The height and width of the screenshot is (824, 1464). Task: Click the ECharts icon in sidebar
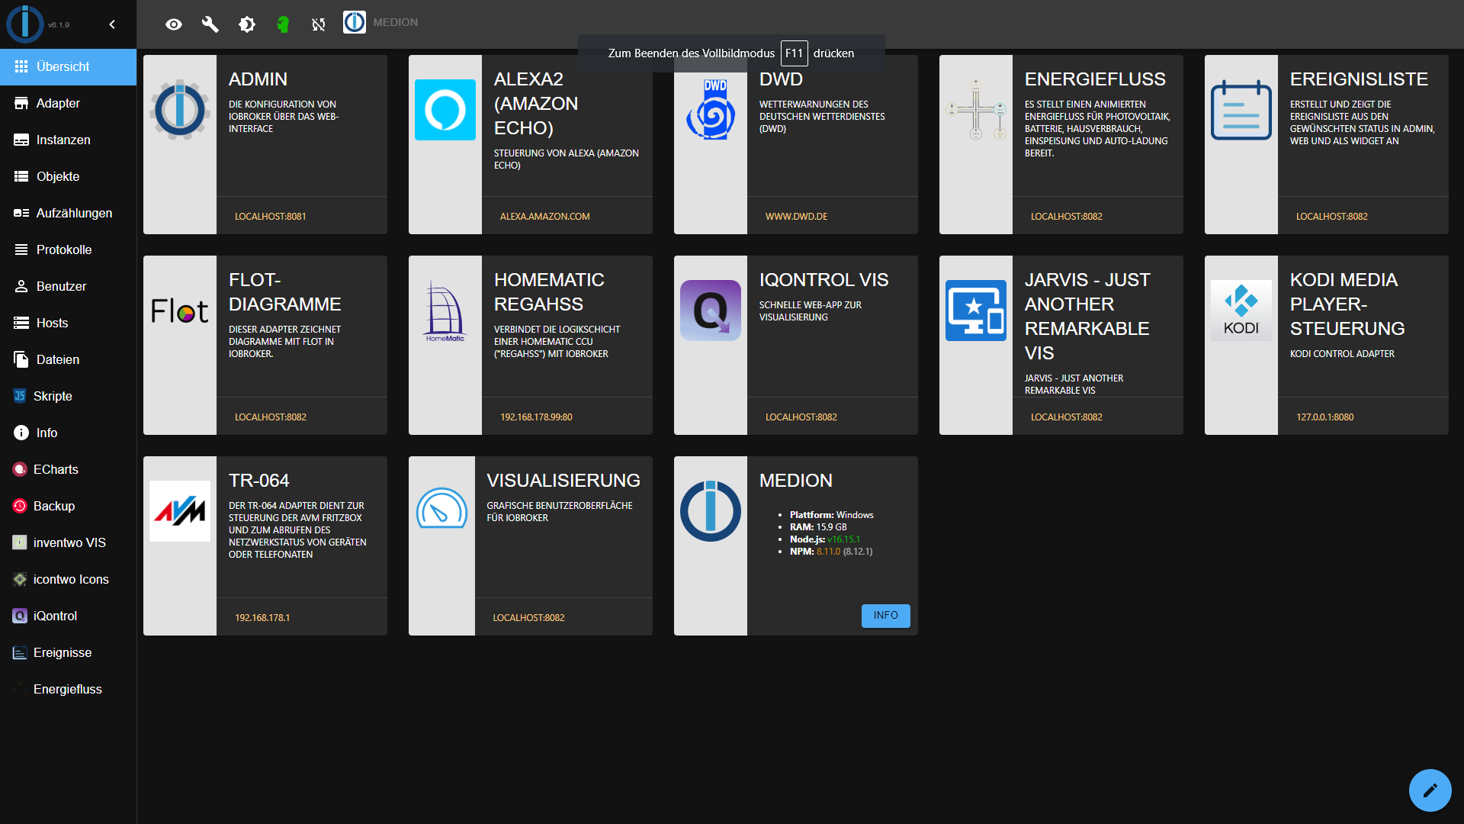[20, 469]
